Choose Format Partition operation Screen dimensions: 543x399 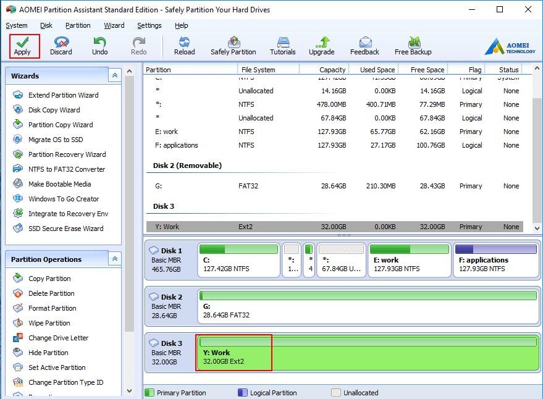point(53,308)
